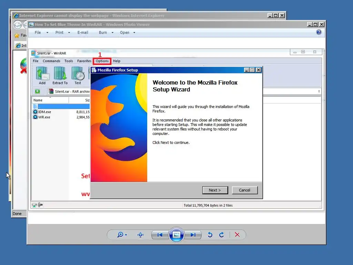Go to previous image in Photo Viewer

click(x=160, y=235)
